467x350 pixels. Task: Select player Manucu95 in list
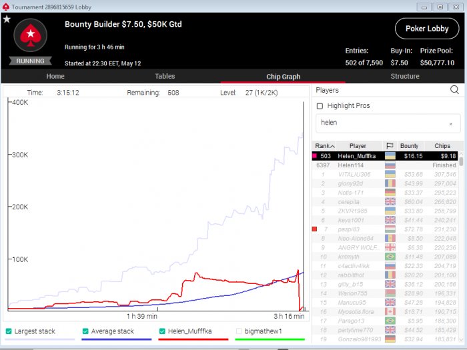click(x=385, y=303)
